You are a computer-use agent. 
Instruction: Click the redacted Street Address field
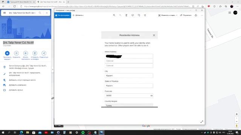(x=129, y=56)
